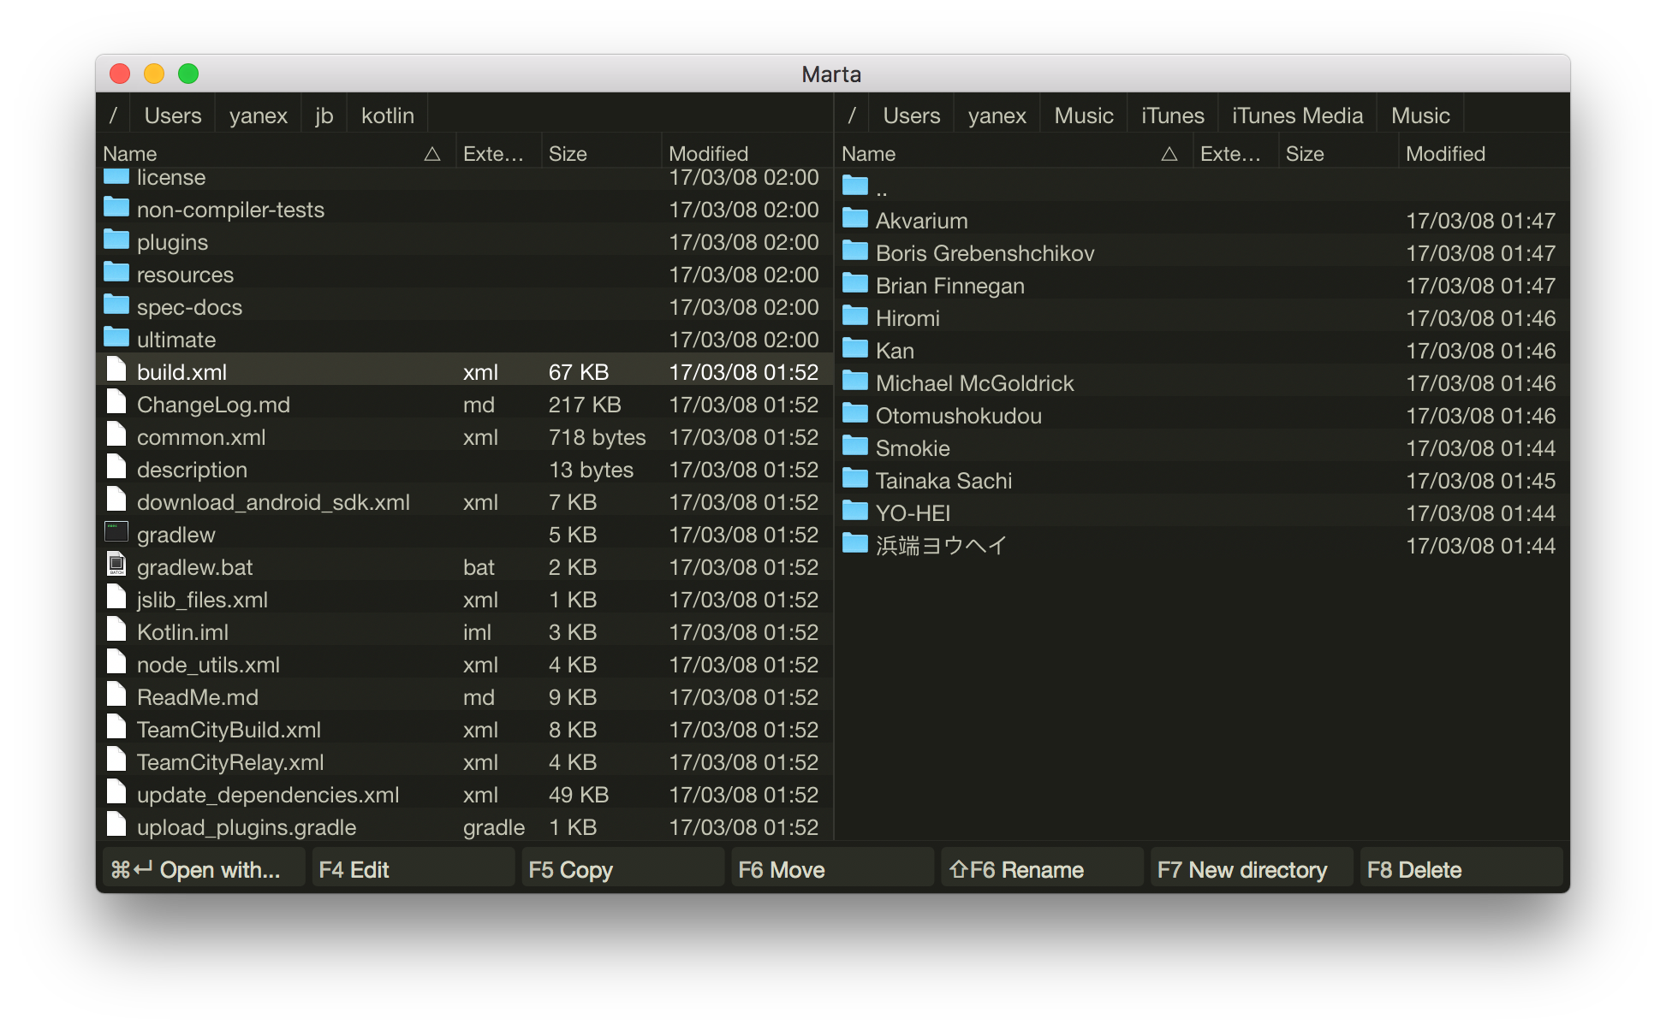Click the build.xml file icon

(116, 370)
